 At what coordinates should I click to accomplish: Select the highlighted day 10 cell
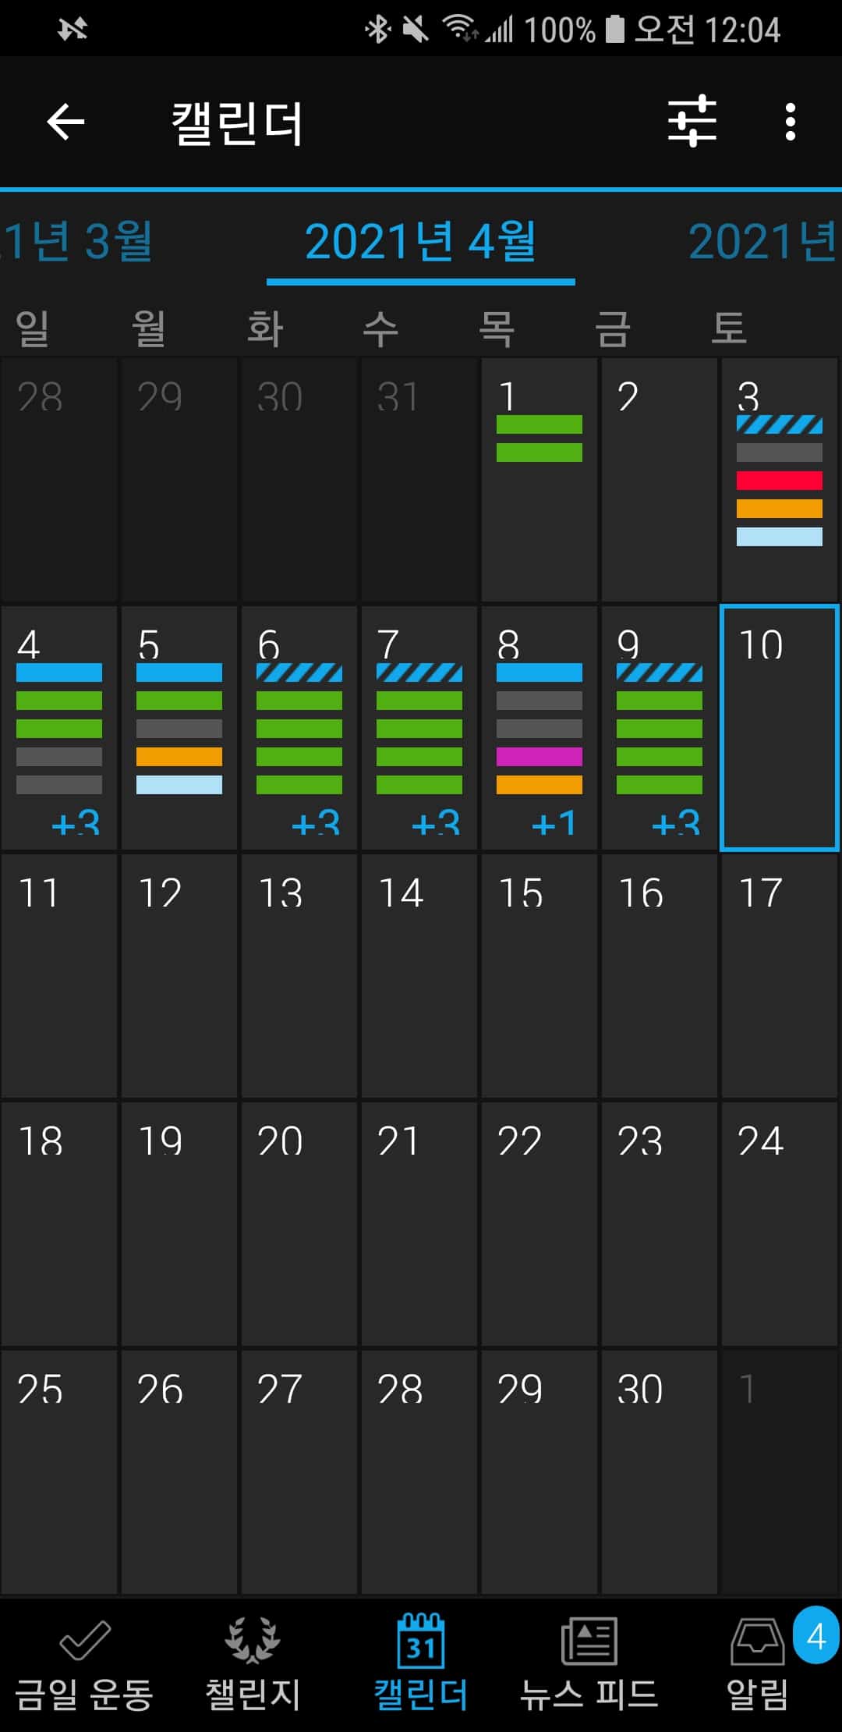tap(779, 727)
